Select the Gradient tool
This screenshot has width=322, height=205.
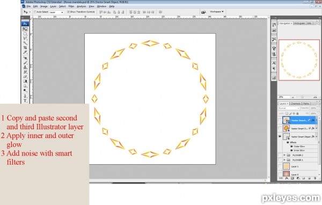(25, 81)
